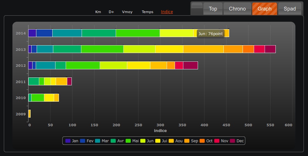Screen dimensions: 308x156
Task: Show the Vmoy metric graph
Action: pos(127,12)
